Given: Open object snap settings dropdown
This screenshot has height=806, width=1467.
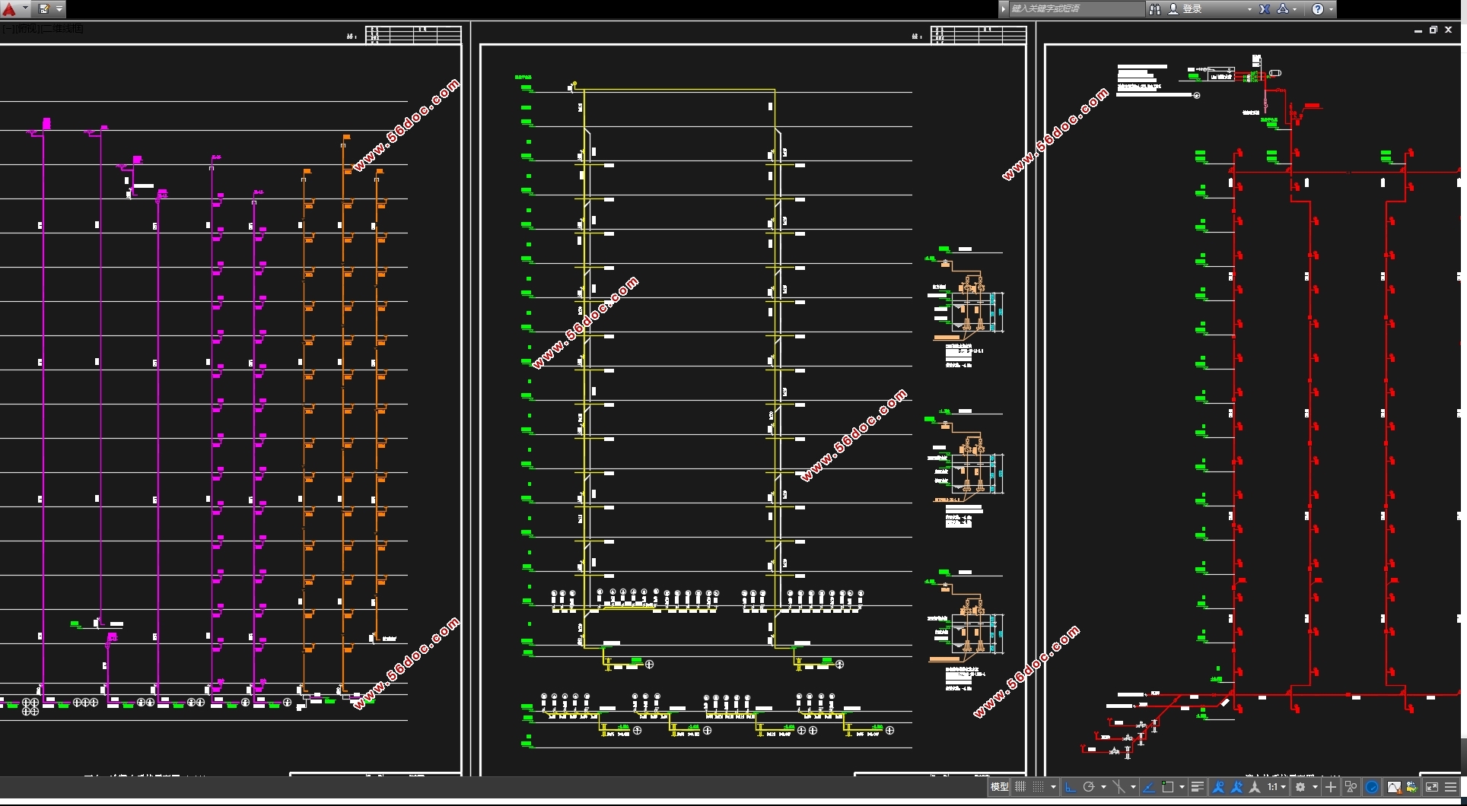Looking at the screenshot, I should click(1182, 787).
